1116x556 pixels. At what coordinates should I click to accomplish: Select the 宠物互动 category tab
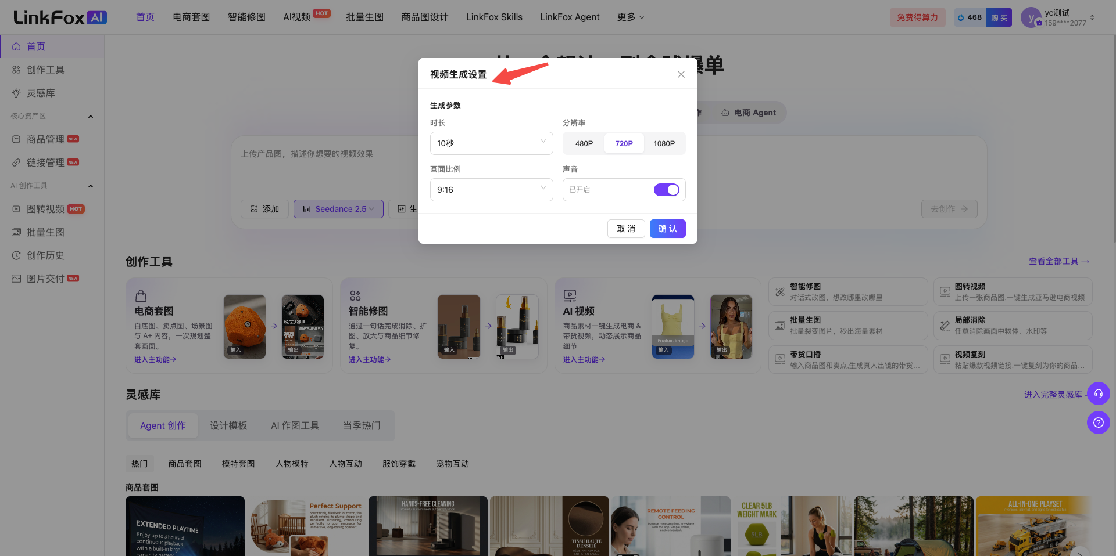[x=452, y=464]
